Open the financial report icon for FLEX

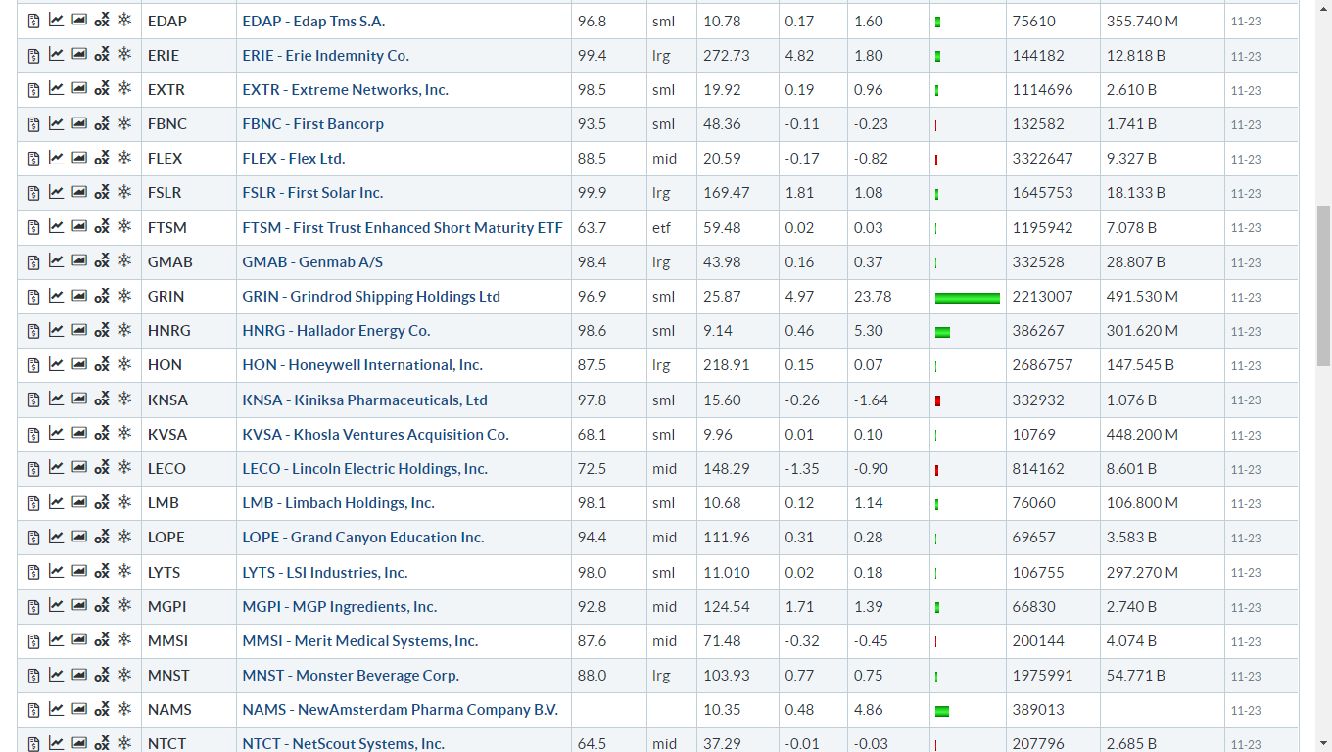pos(33,159)
